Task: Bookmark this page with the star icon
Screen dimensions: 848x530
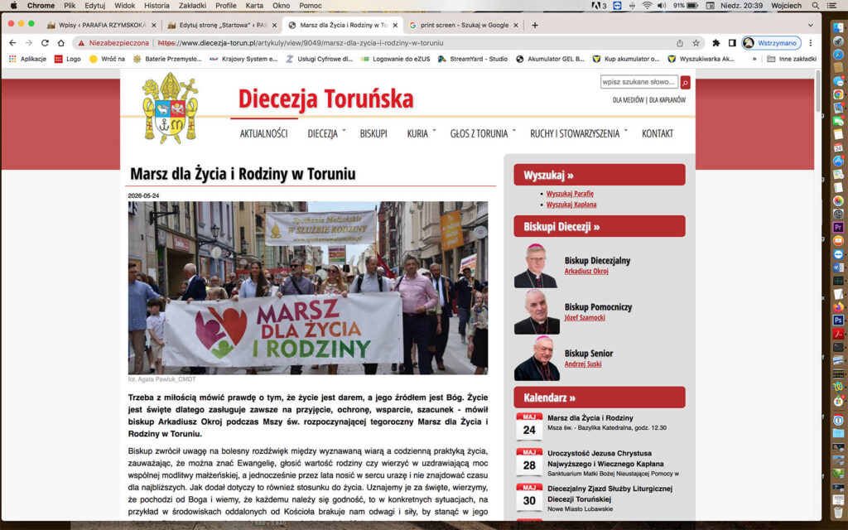Action: pyautogui.click(x=696, y=43)
